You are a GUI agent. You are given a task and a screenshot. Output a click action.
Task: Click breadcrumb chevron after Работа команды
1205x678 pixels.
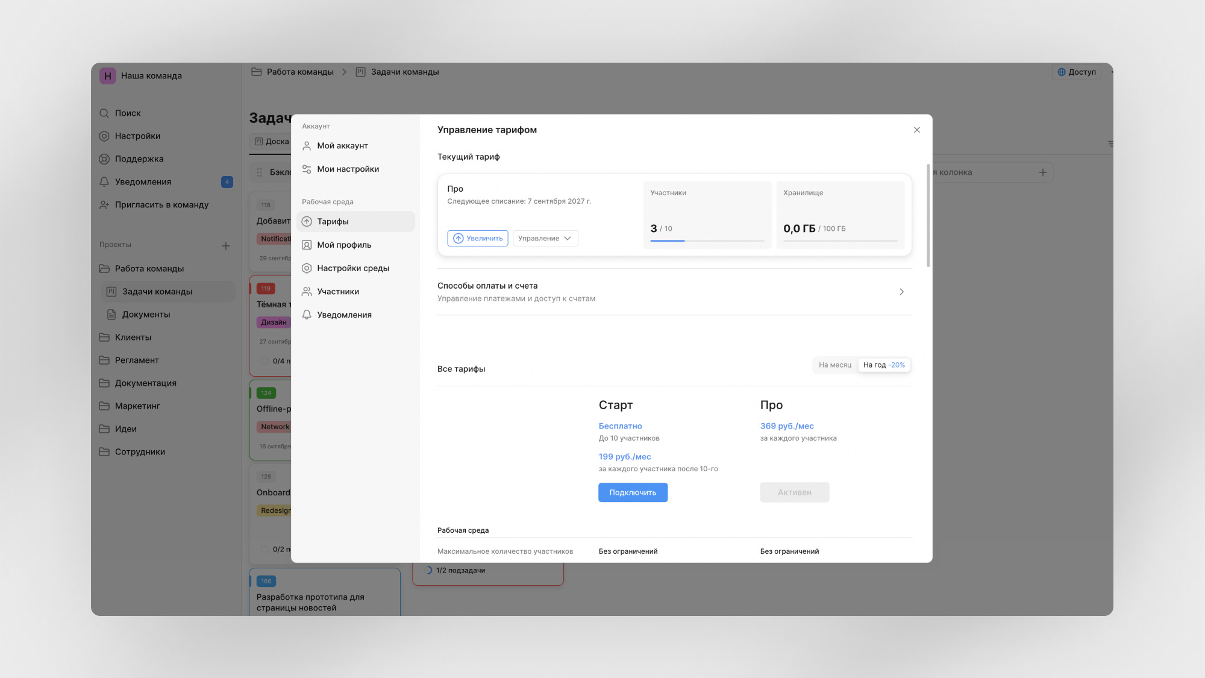(344, 72)
